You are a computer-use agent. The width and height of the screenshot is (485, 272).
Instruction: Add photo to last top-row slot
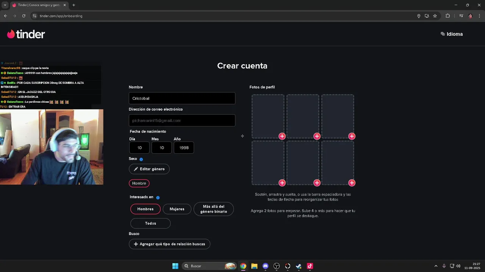tap(352, 136)
